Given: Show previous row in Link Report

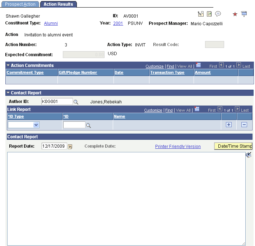Looking at the screenshot, I should [x=220, y=109].
